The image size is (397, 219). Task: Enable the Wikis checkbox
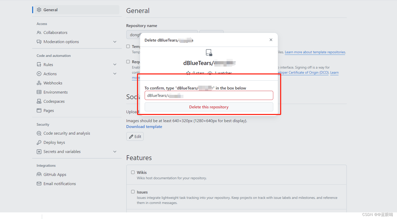coord(133,172)
